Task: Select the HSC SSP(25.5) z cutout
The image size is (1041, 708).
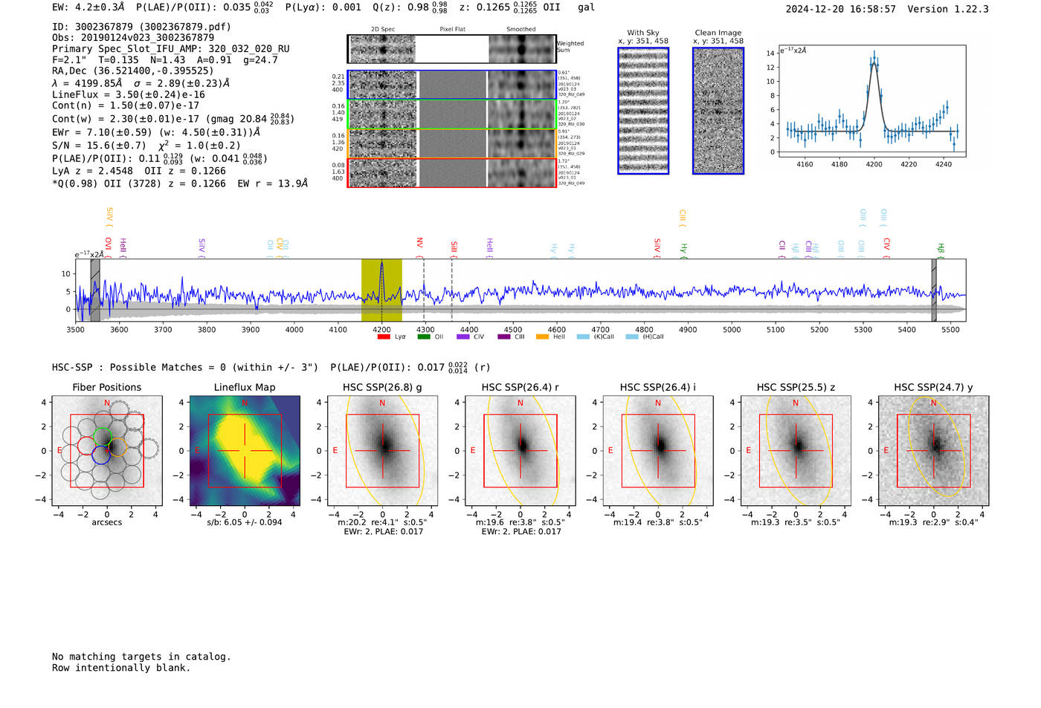Action: pyautogui.click(x=796, y=450)
